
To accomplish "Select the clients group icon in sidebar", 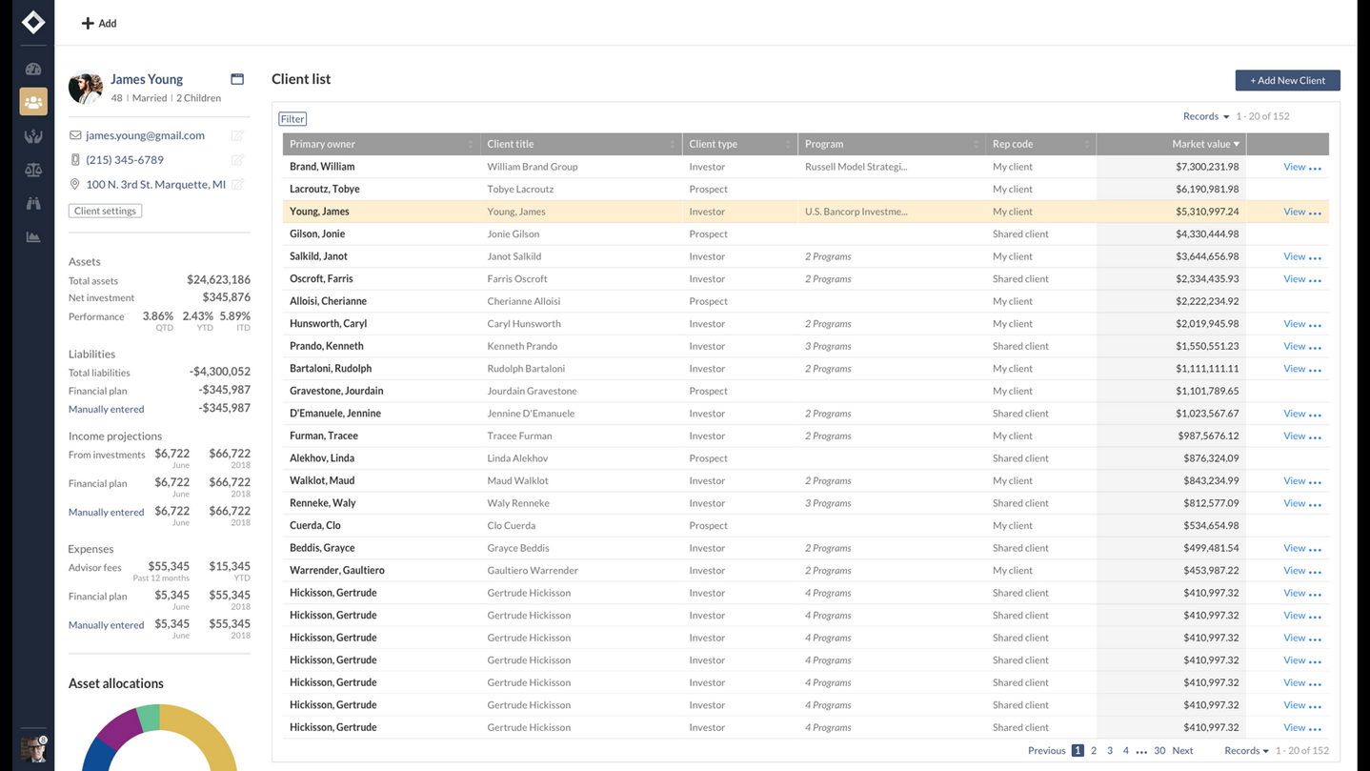I will (33, 102).
